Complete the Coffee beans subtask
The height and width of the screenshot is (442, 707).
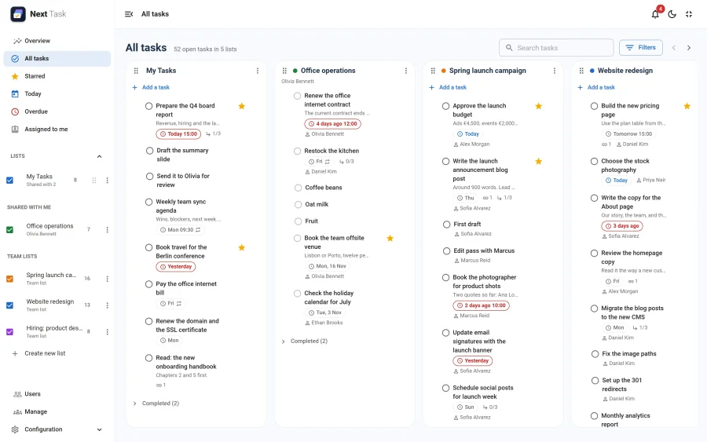298,188
